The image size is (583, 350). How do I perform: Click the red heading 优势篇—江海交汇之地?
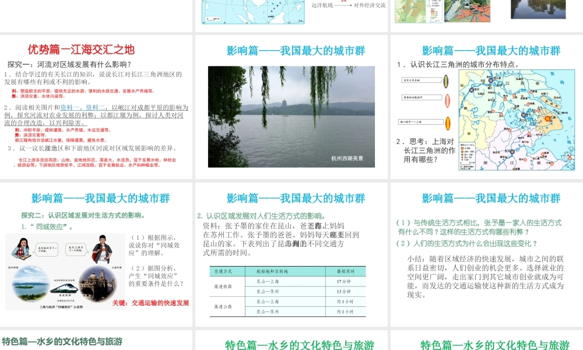point(81,50)
